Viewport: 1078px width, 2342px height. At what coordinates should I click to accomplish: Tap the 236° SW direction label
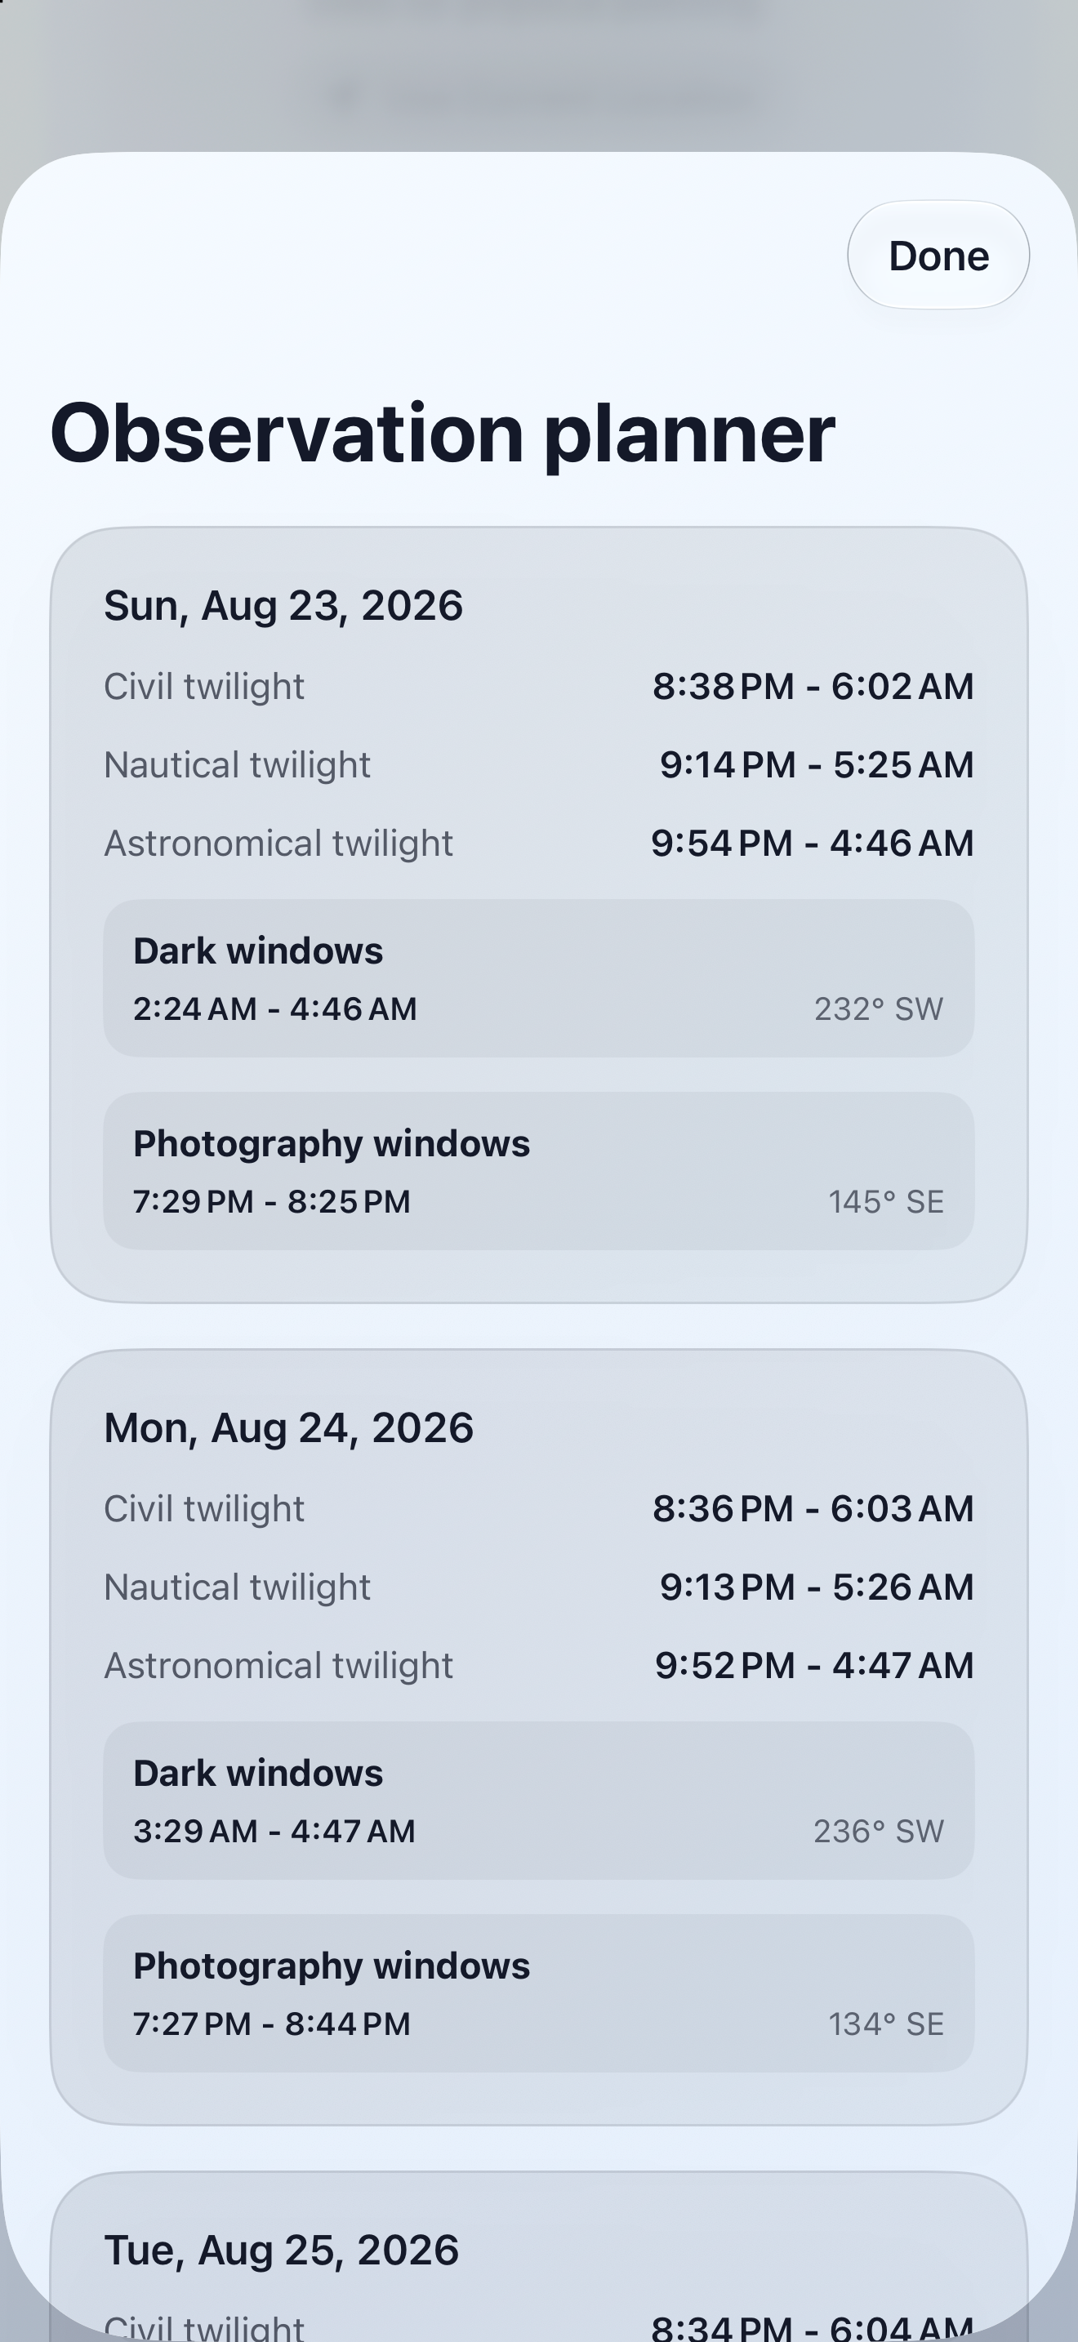tap(878, 1831)
